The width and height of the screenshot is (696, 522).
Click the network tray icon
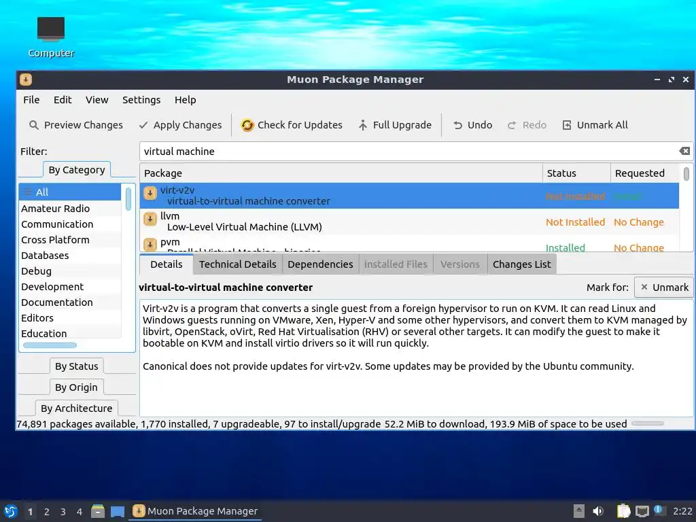click(x=642, y=511)
